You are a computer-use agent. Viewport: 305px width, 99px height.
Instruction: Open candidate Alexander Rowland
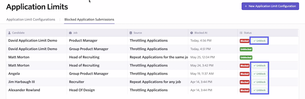24,90
